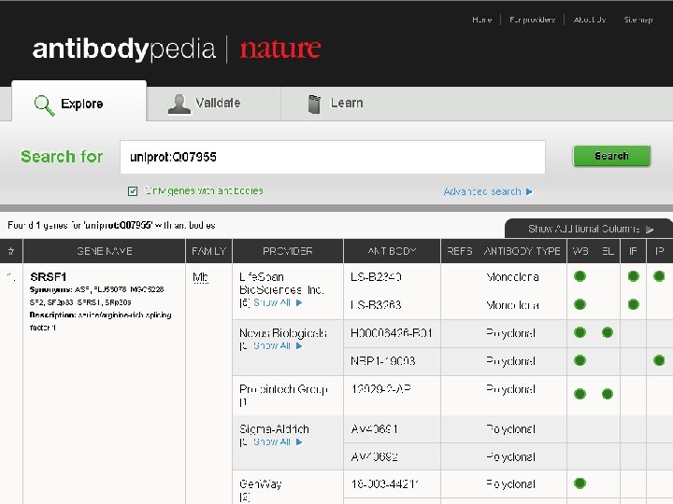
Task: Click WB green dot for NBP1-19093
Action: [x=580, y=360]
